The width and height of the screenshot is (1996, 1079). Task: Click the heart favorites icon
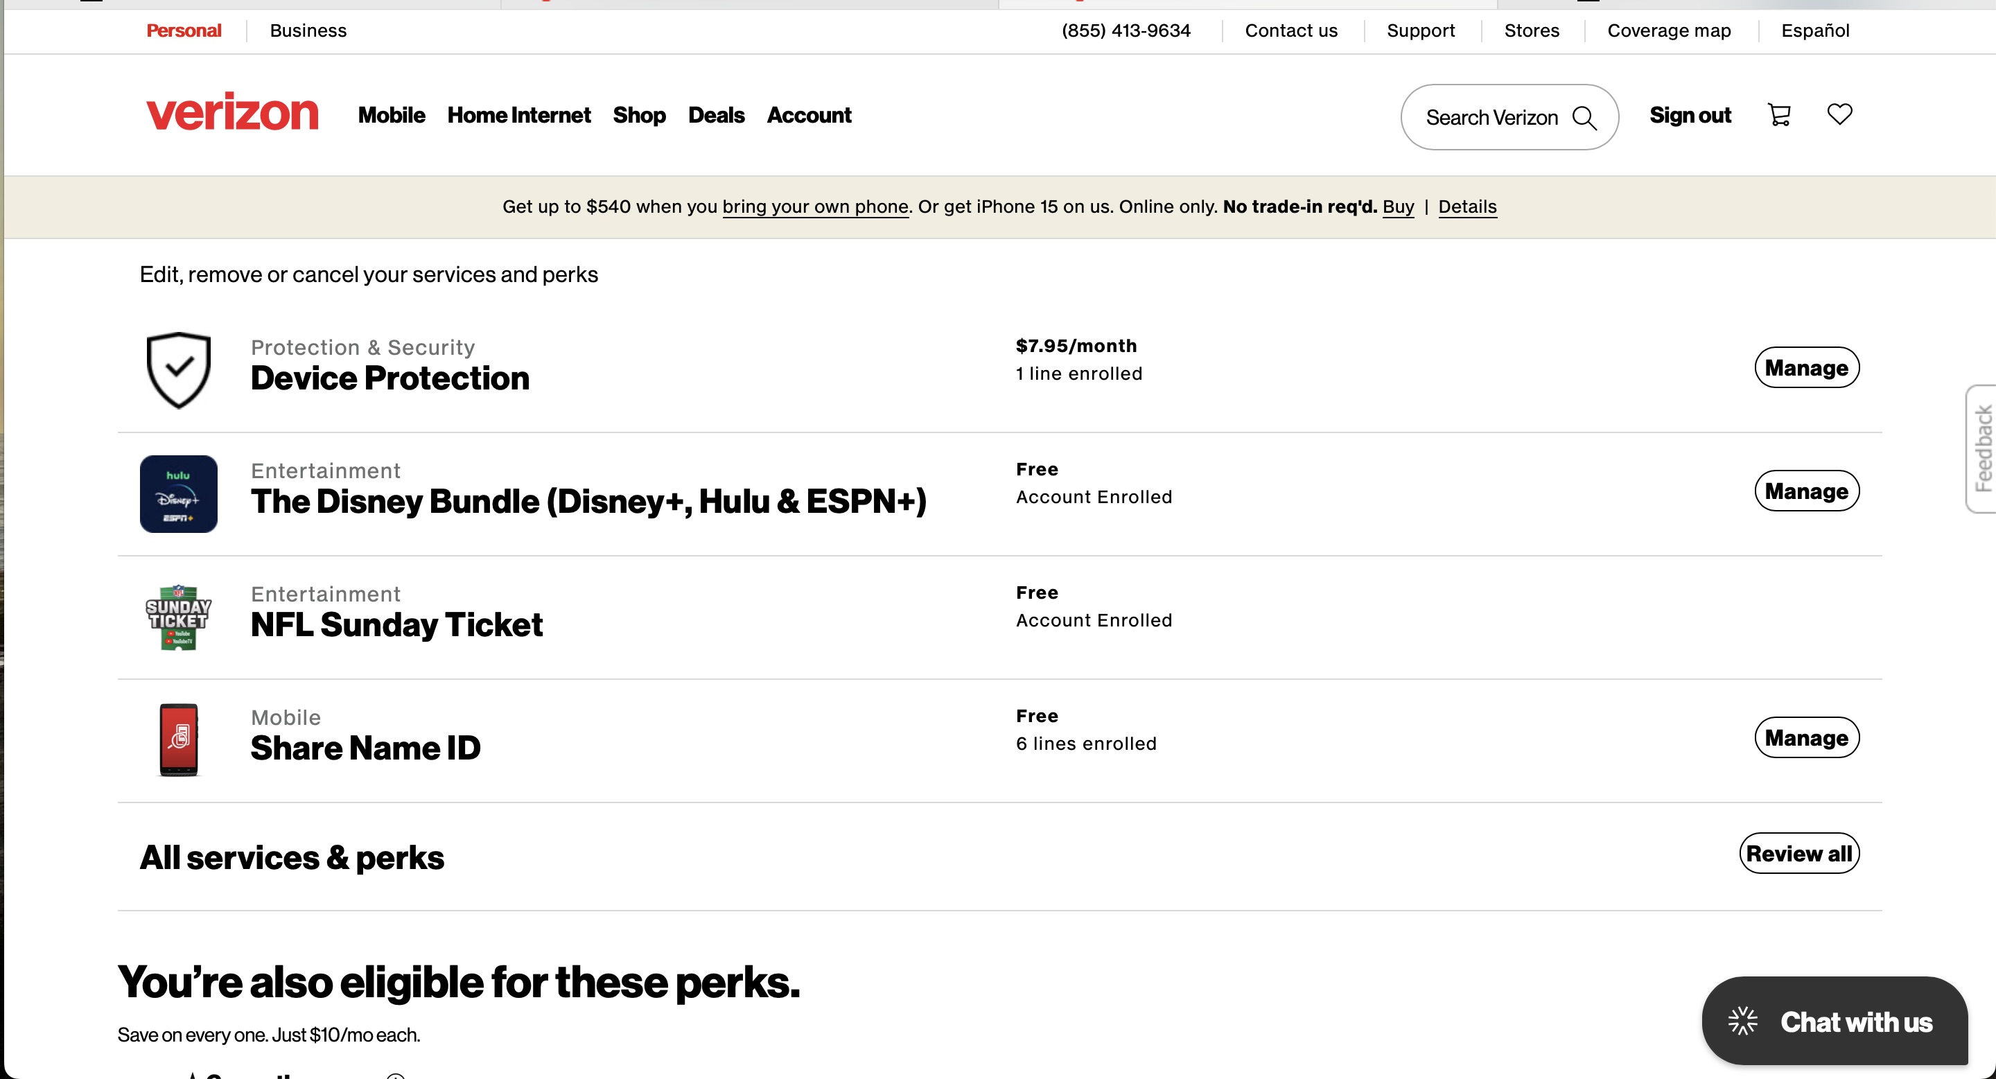point(1839,114)
